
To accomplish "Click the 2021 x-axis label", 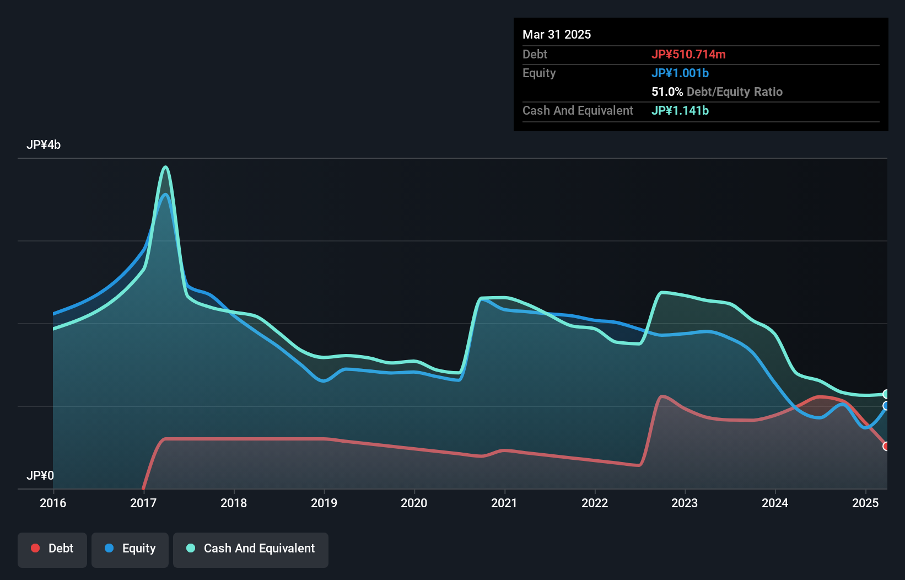I will [504, 503].
